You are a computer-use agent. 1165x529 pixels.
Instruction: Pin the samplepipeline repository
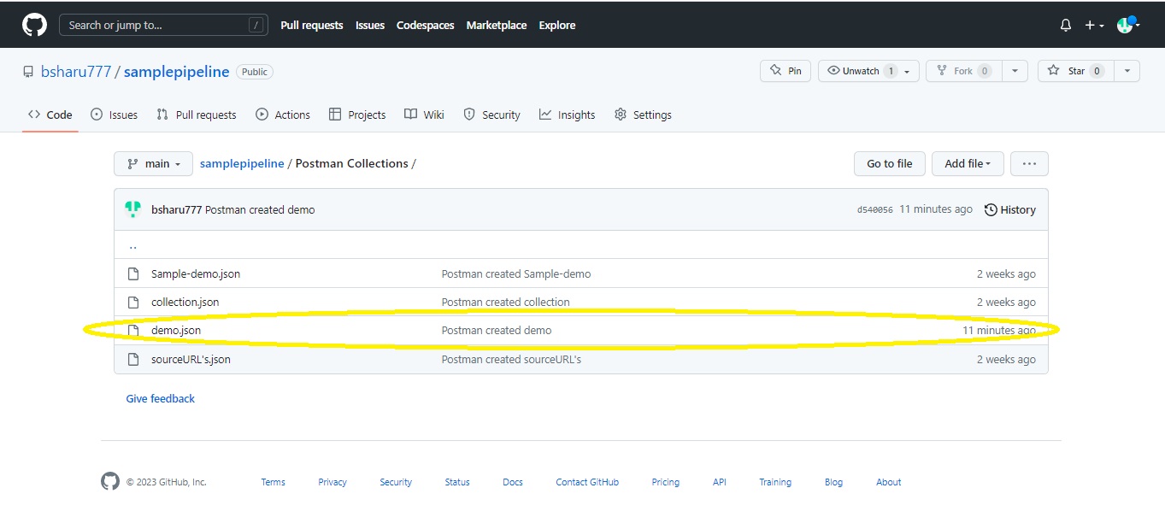coord(785,71)
